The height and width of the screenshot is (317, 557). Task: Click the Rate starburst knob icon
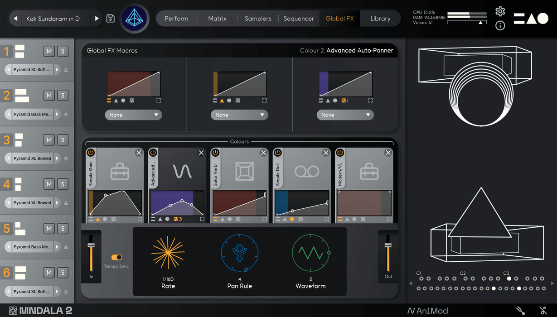tap(168, 252)
